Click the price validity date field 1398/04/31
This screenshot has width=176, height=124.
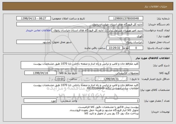111,79
